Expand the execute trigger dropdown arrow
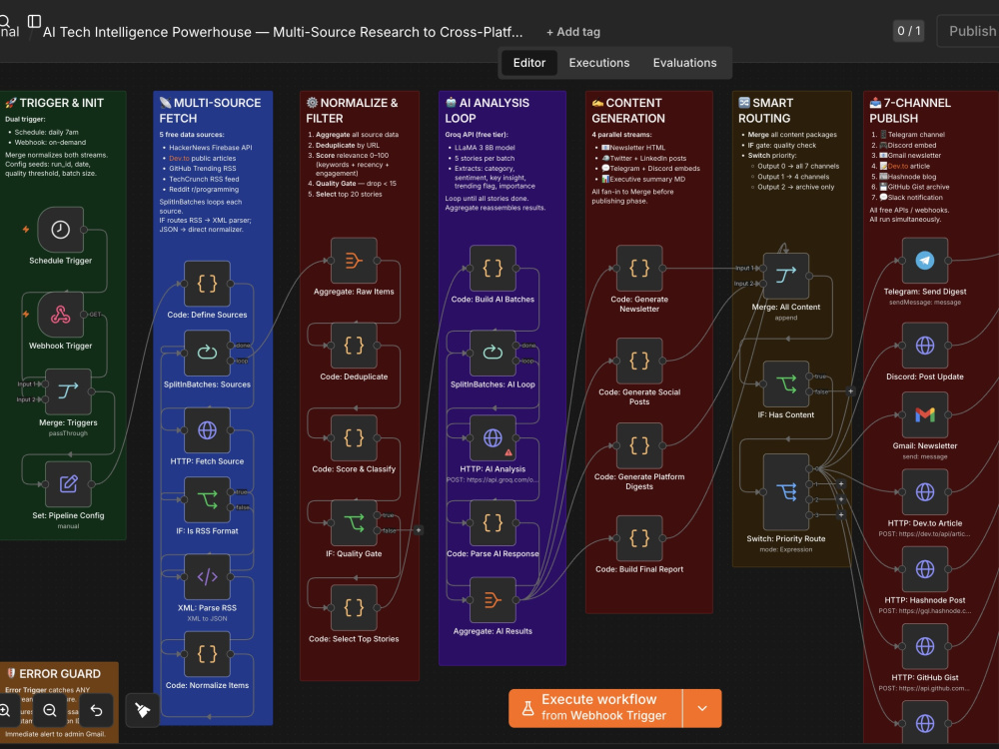The width and height of the screenshot is (999, 749). point(702,708)
